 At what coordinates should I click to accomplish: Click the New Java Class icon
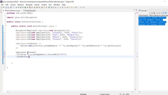coord(37,7)
